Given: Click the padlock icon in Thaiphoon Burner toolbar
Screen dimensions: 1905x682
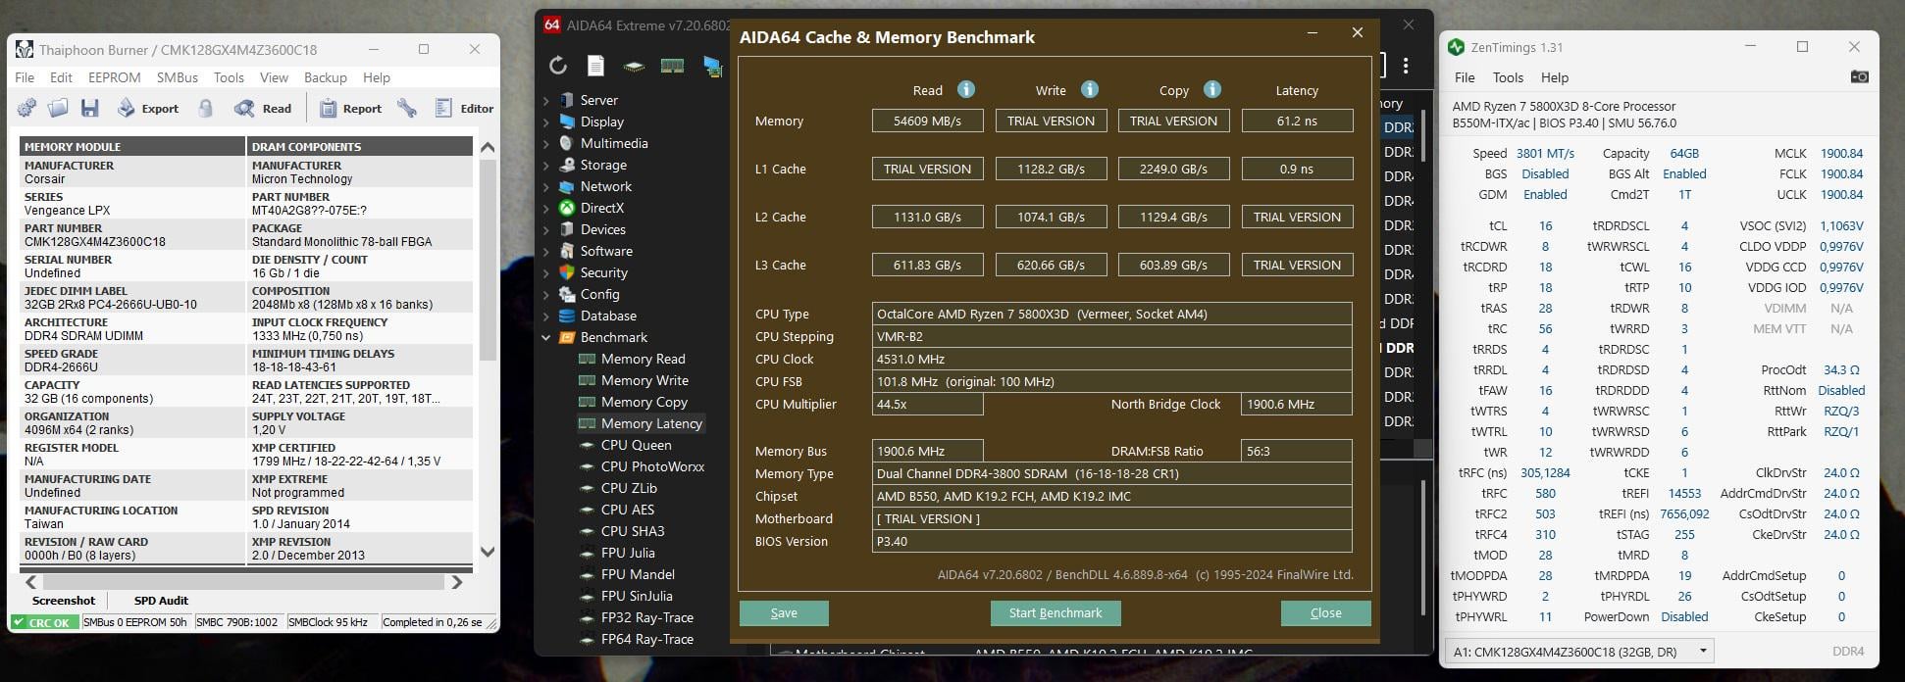Looking at the screenshot, I should pyautogui.click(x=206, y=108).
